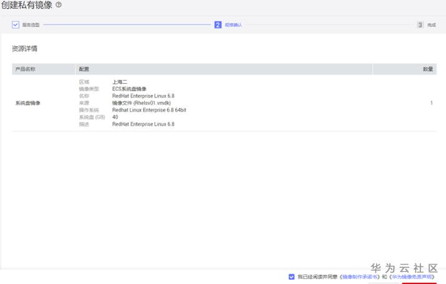Click Redhat Linux Enterprise 6.8 64bit value

point(149,110)
